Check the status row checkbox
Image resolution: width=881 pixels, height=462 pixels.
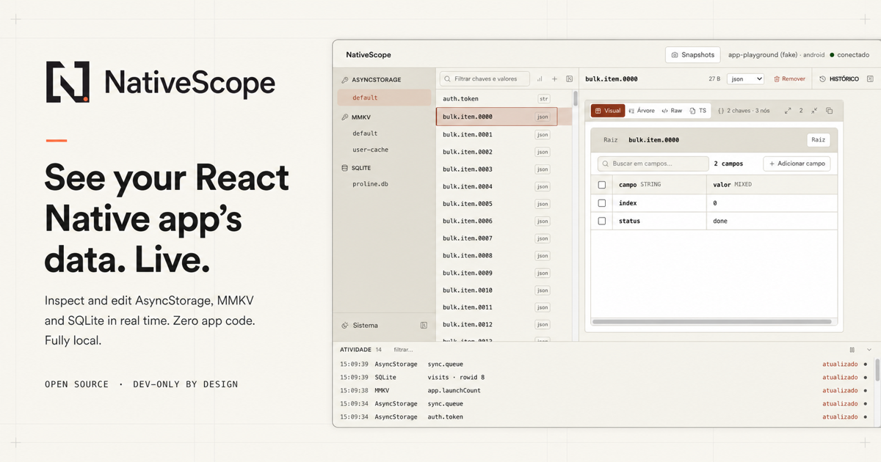pos(602,221)
